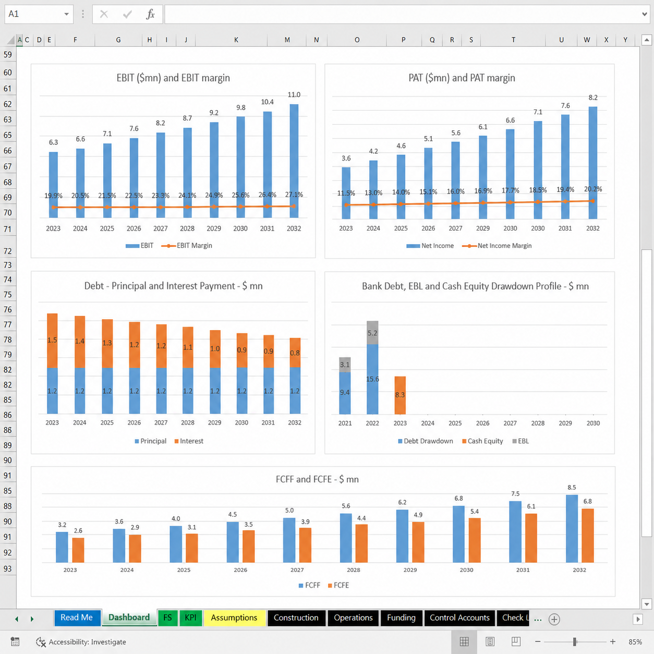Show more sheet tabs ellipsis
Viewport: 654px width, 654px height.
538,619
